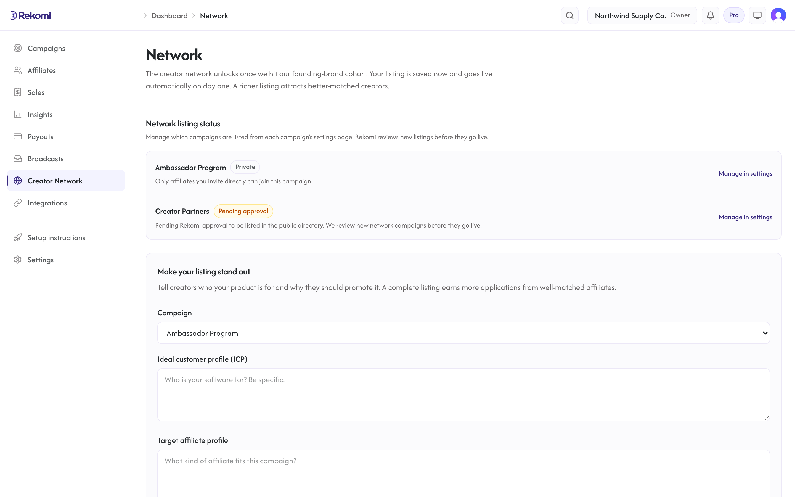Click the Broadcasts inbox icon
This screenshot has height=497, width=795.
tap(18, 159)
